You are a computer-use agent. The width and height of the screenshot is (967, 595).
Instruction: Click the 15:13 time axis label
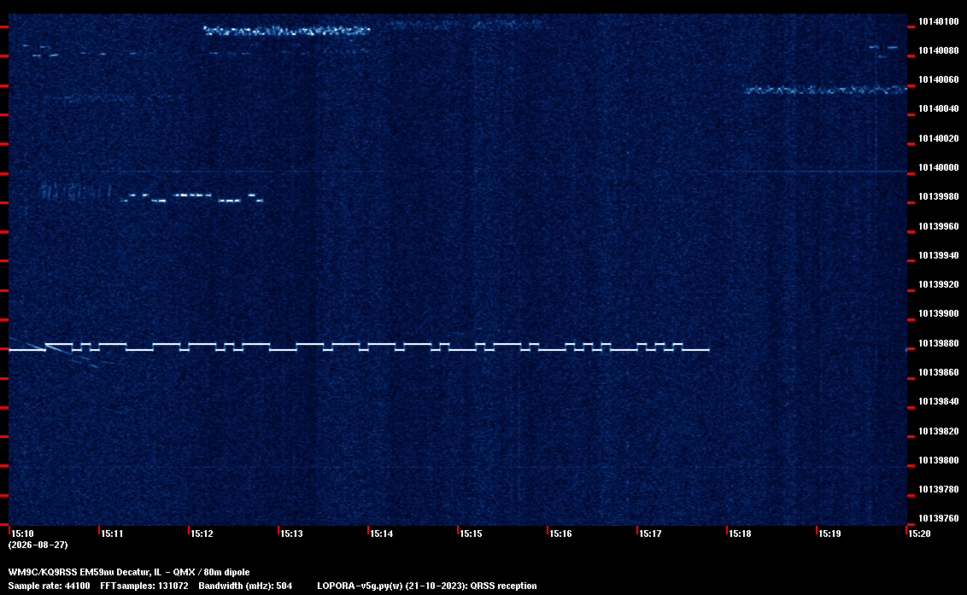(291, 534)
